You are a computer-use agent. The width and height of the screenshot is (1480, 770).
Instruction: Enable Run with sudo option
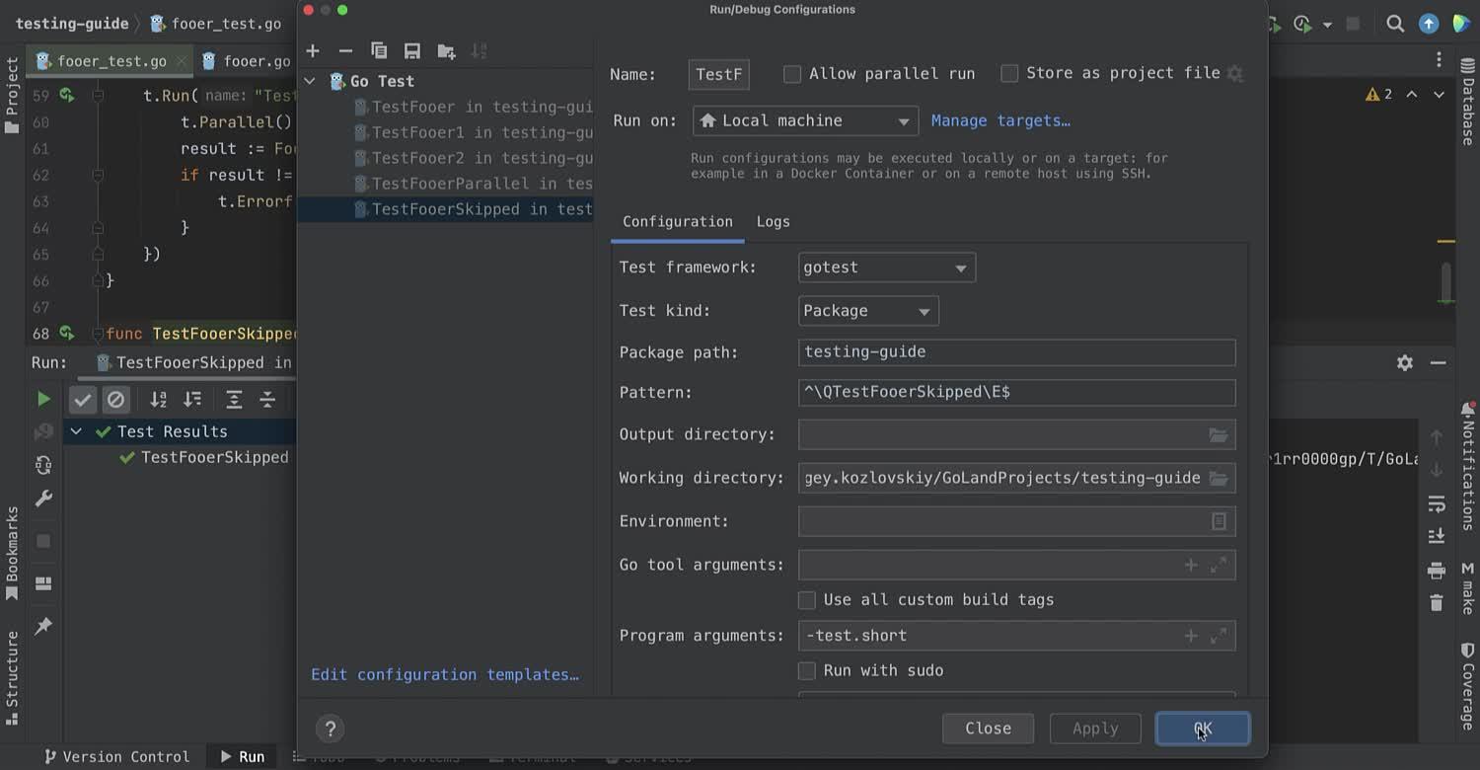click(x=807, y=671)
